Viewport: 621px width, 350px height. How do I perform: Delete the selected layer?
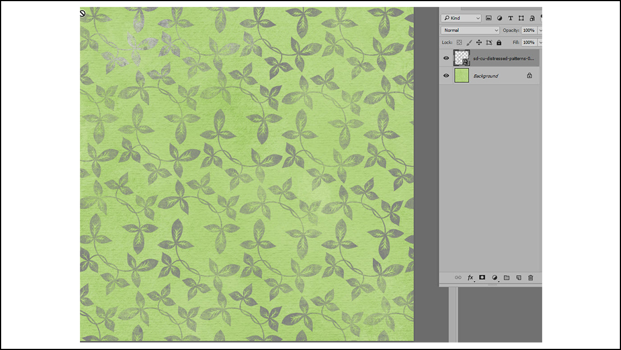[x=531, y=278]
